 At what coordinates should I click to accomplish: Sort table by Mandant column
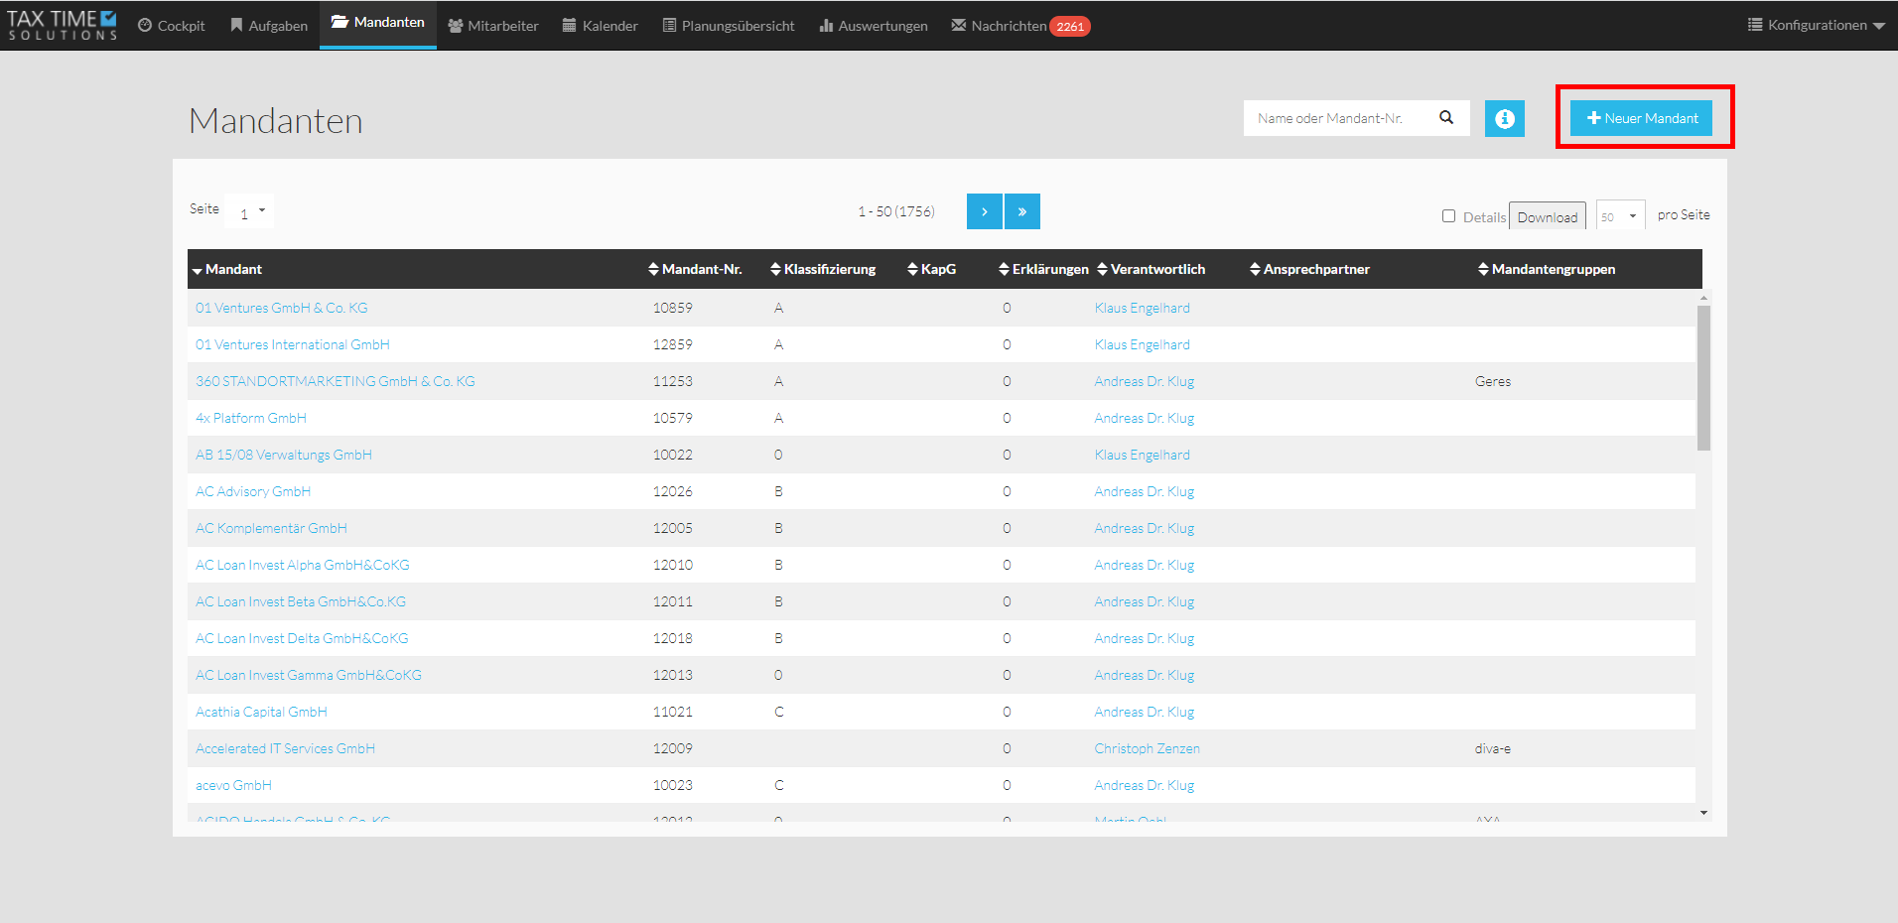coord(227,269)
